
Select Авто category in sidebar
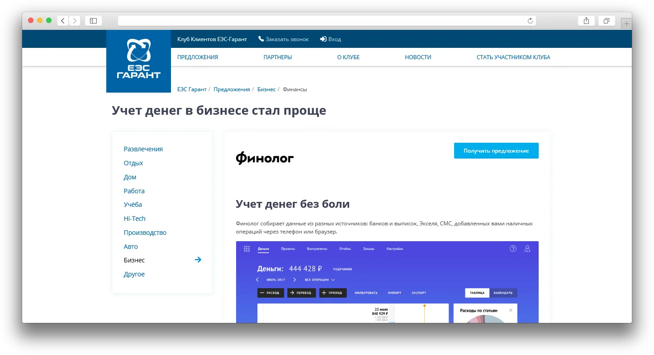[x=131, y=247]
